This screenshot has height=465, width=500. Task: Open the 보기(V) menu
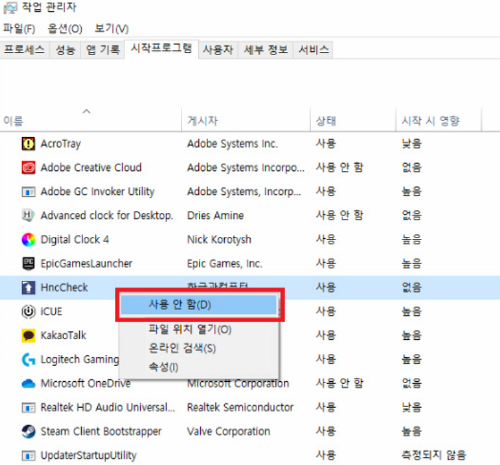(x=112, y=29)
